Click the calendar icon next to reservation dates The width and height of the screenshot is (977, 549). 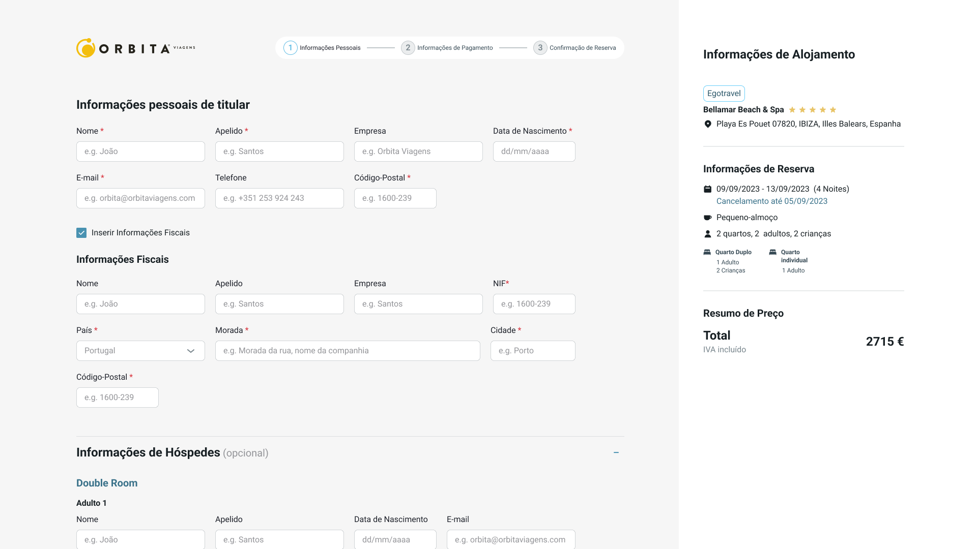(707, 189)
